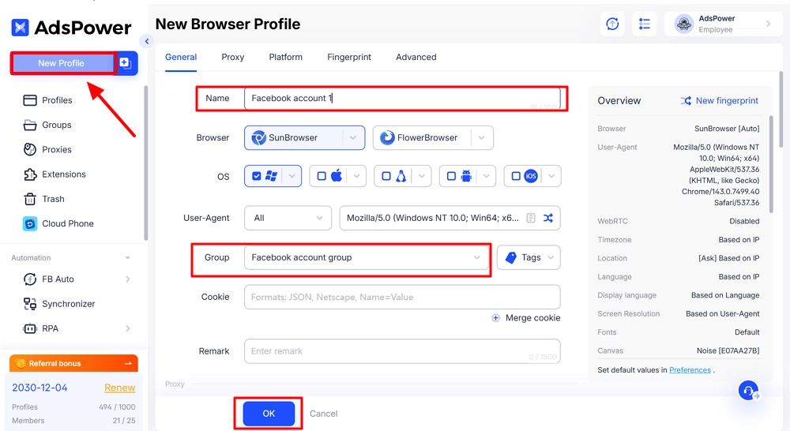Click the Merge cookie plus icon
Screen dimensions: 790x431
(x=496, y=317)
